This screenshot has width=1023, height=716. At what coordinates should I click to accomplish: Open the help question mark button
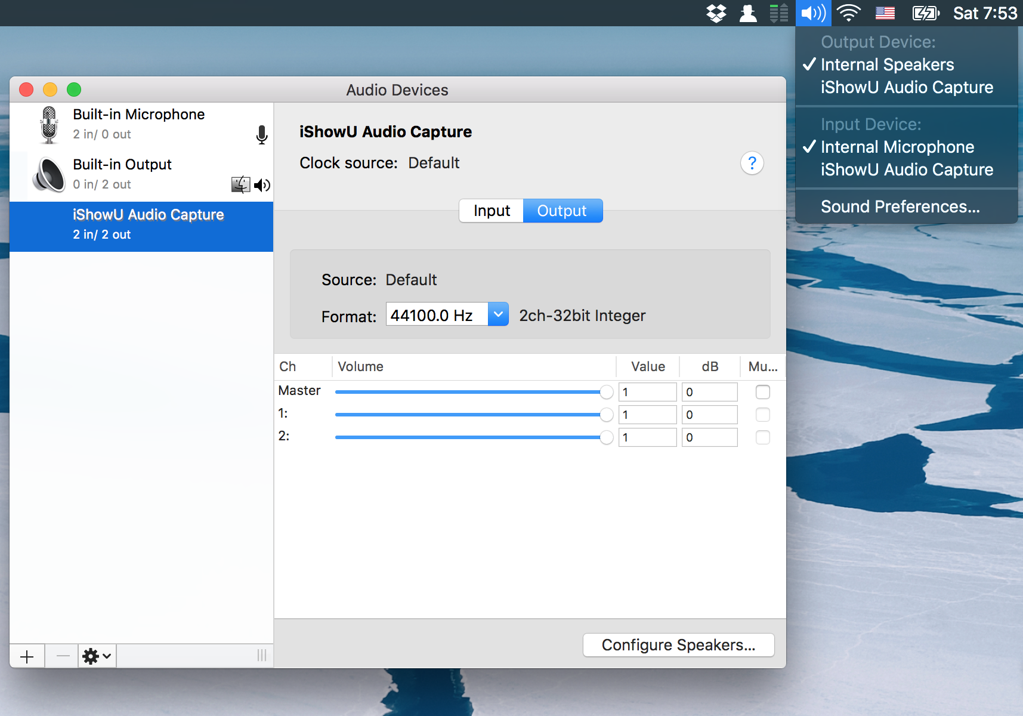(x=752, y=163)
